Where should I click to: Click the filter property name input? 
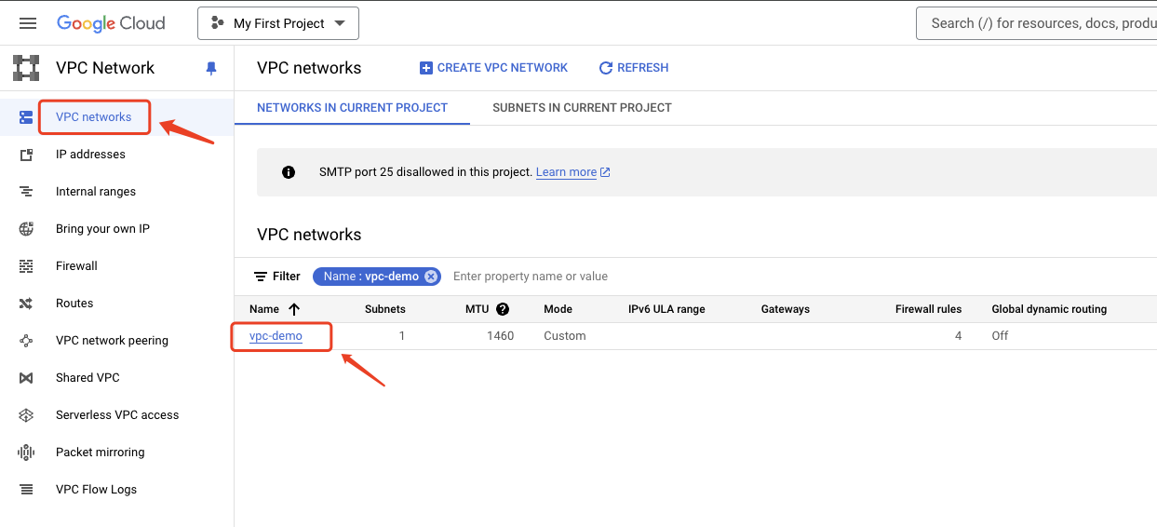click(x=531, y=277)
